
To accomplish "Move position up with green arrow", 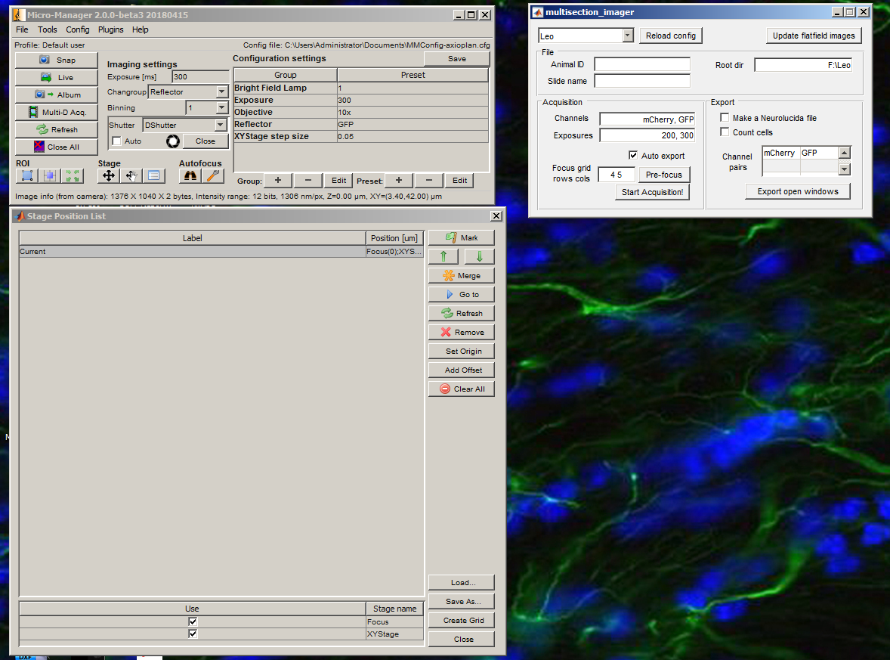I will tap(443, 257).
